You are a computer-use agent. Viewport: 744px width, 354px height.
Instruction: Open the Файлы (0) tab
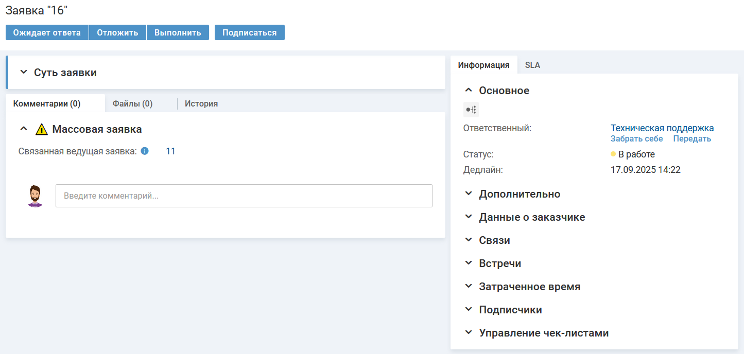pyautogui.click(x=132, y=104)
